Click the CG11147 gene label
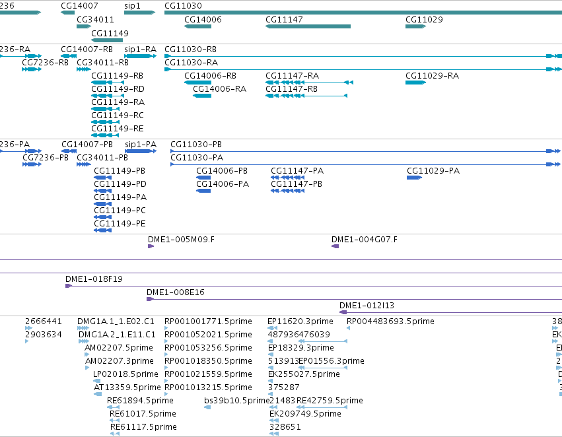Screen dimensions: 562x437 coord(284,19)
